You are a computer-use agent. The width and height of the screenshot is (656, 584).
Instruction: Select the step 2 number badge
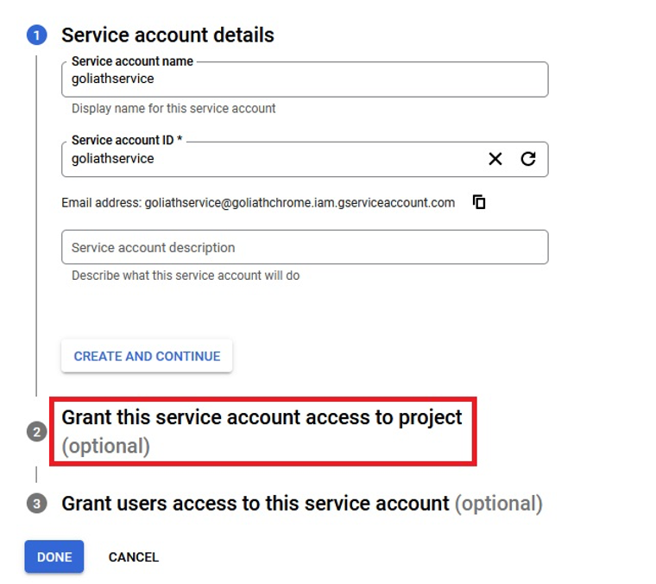(37, 432)
